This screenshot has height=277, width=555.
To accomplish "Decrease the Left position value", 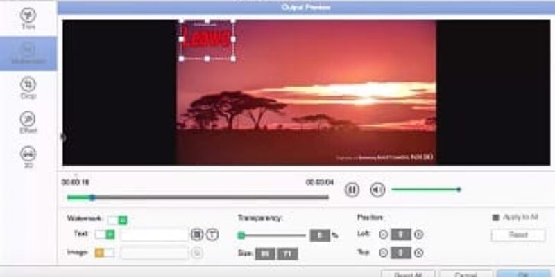I will pos(384,234).
